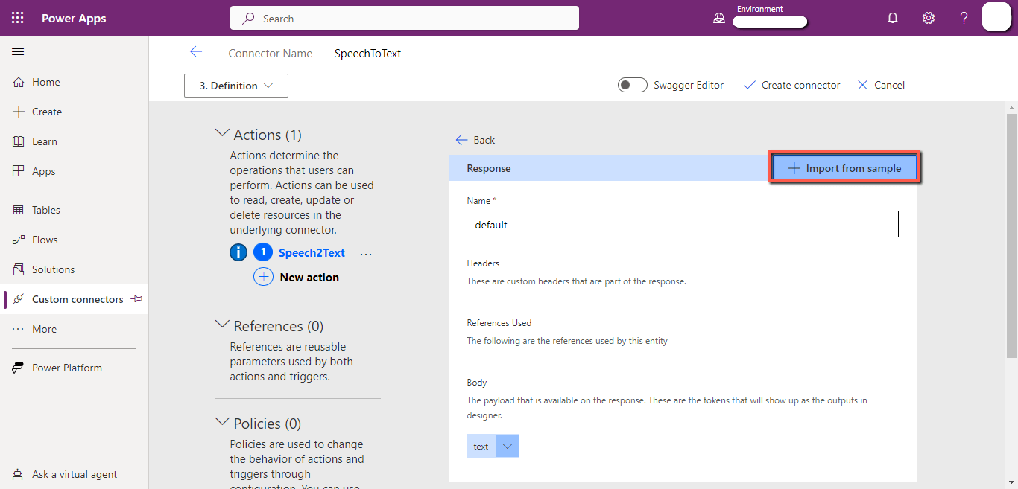Open the 3. Definition step dropdown

click(236, 86)
